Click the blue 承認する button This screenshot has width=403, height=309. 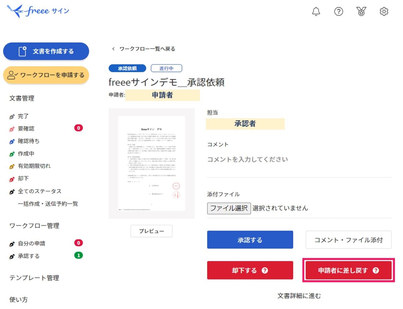250,240
